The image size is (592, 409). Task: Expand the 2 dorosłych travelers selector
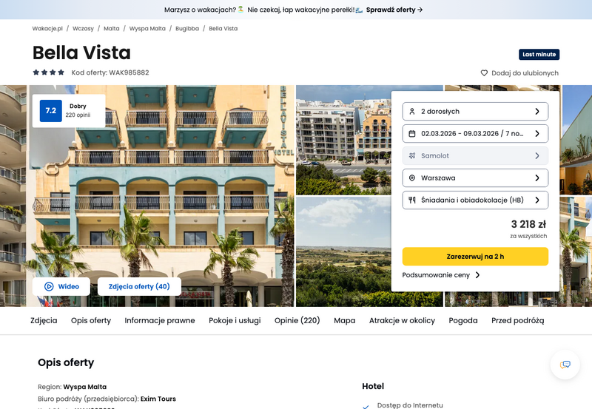click(475, 111)
